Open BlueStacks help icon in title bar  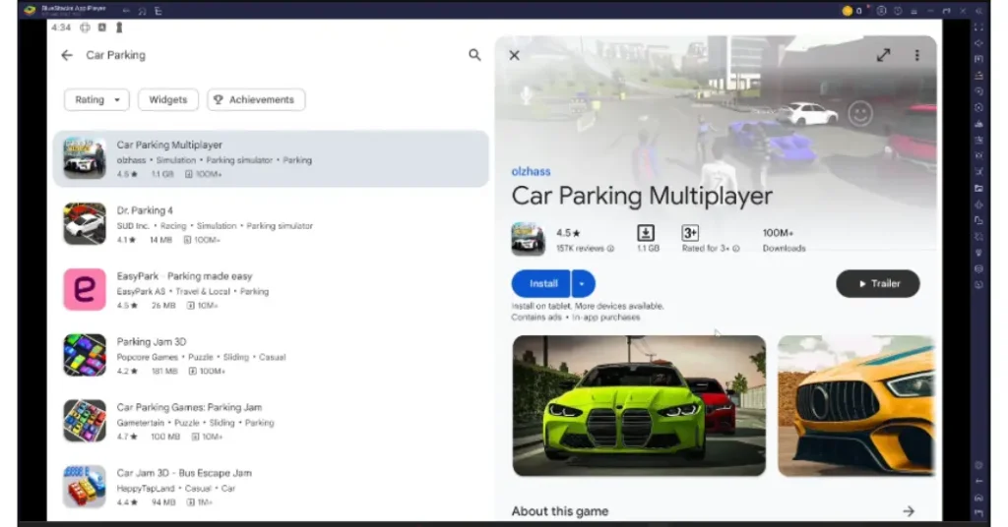(898, 10)
